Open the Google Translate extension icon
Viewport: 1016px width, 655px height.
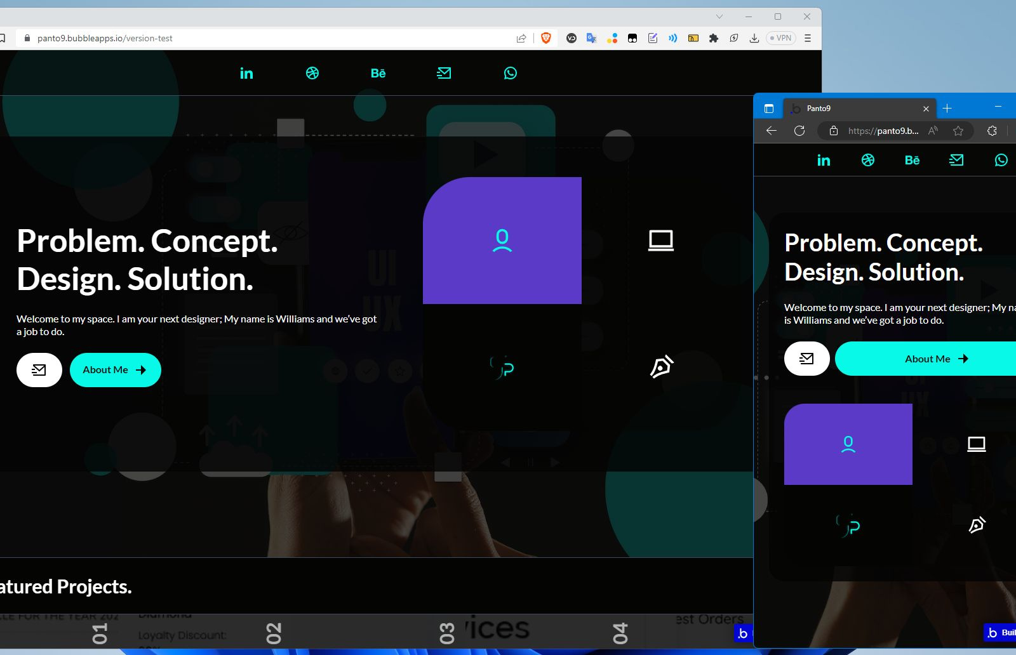(x=591, y=38)
